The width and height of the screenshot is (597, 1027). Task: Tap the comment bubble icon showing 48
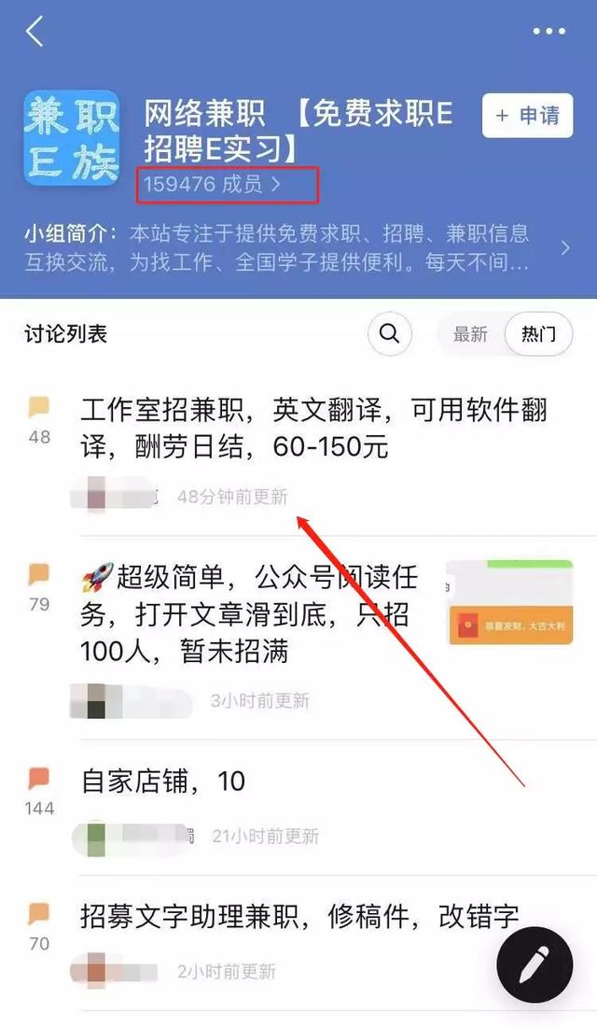pos(39,407)
